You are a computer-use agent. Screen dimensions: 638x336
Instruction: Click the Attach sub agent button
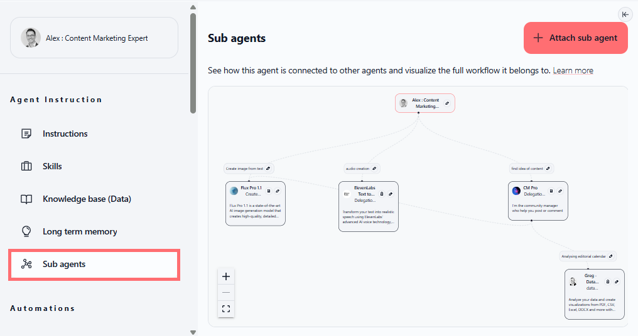tap(575, 38)
